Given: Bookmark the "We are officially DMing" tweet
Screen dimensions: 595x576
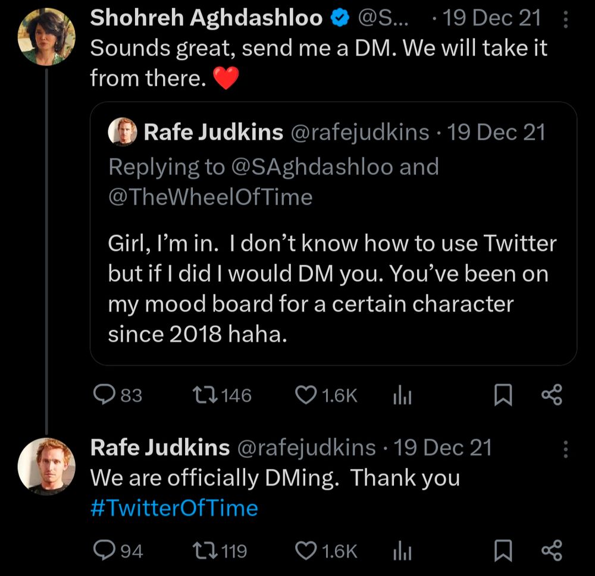Looking at the screenshot, I should point(503,550).
